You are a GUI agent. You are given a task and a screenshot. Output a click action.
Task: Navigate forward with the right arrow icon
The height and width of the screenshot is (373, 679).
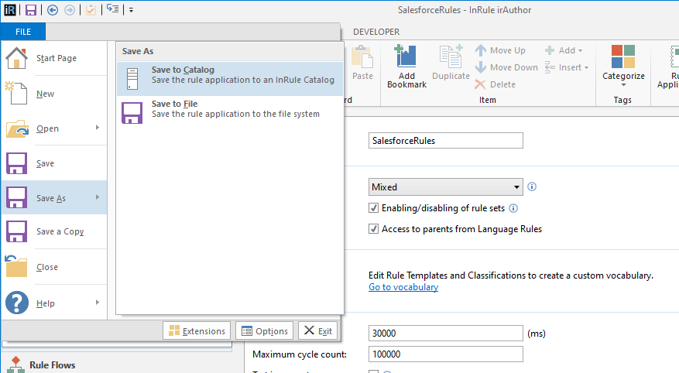[69, 9]
